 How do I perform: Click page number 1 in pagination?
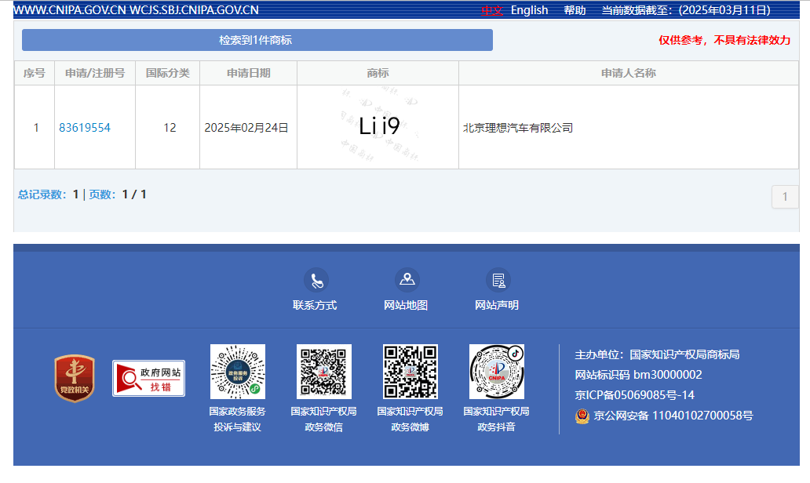pyautogui.click(x=785, y=197)
